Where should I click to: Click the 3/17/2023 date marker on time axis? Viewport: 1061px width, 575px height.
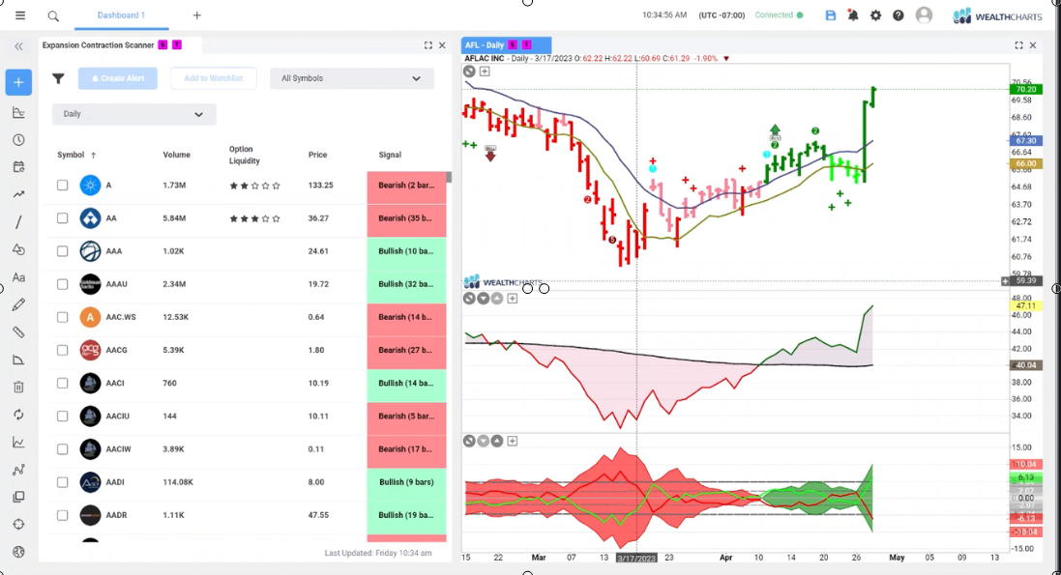click(636, 559)
